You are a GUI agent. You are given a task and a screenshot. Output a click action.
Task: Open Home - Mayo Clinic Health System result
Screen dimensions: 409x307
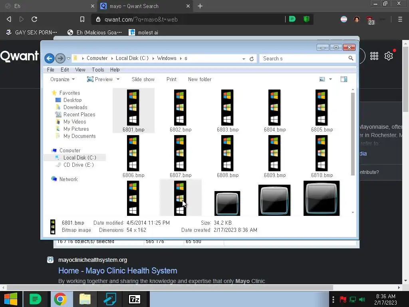coord(118,271)
